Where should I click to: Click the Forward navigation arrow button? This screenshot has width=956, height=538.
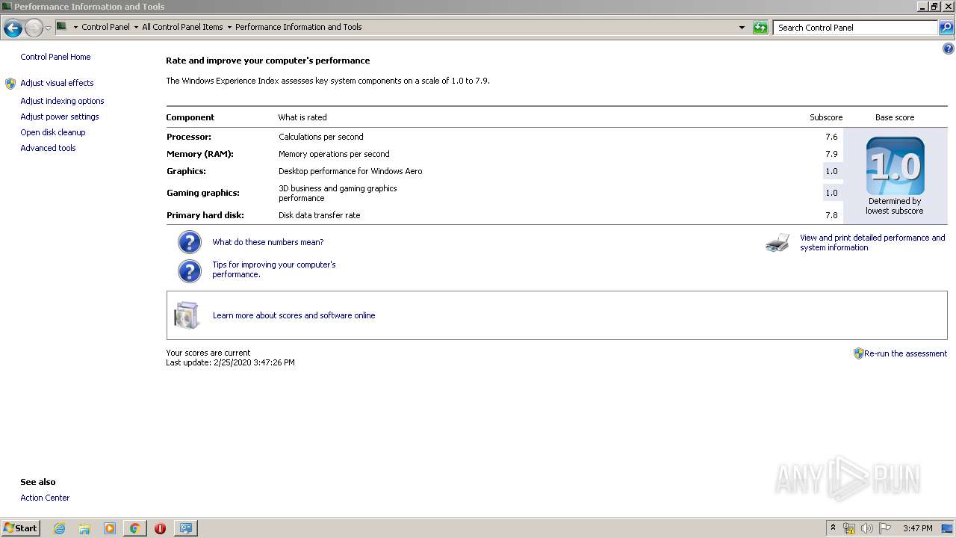tap(34, 28)
